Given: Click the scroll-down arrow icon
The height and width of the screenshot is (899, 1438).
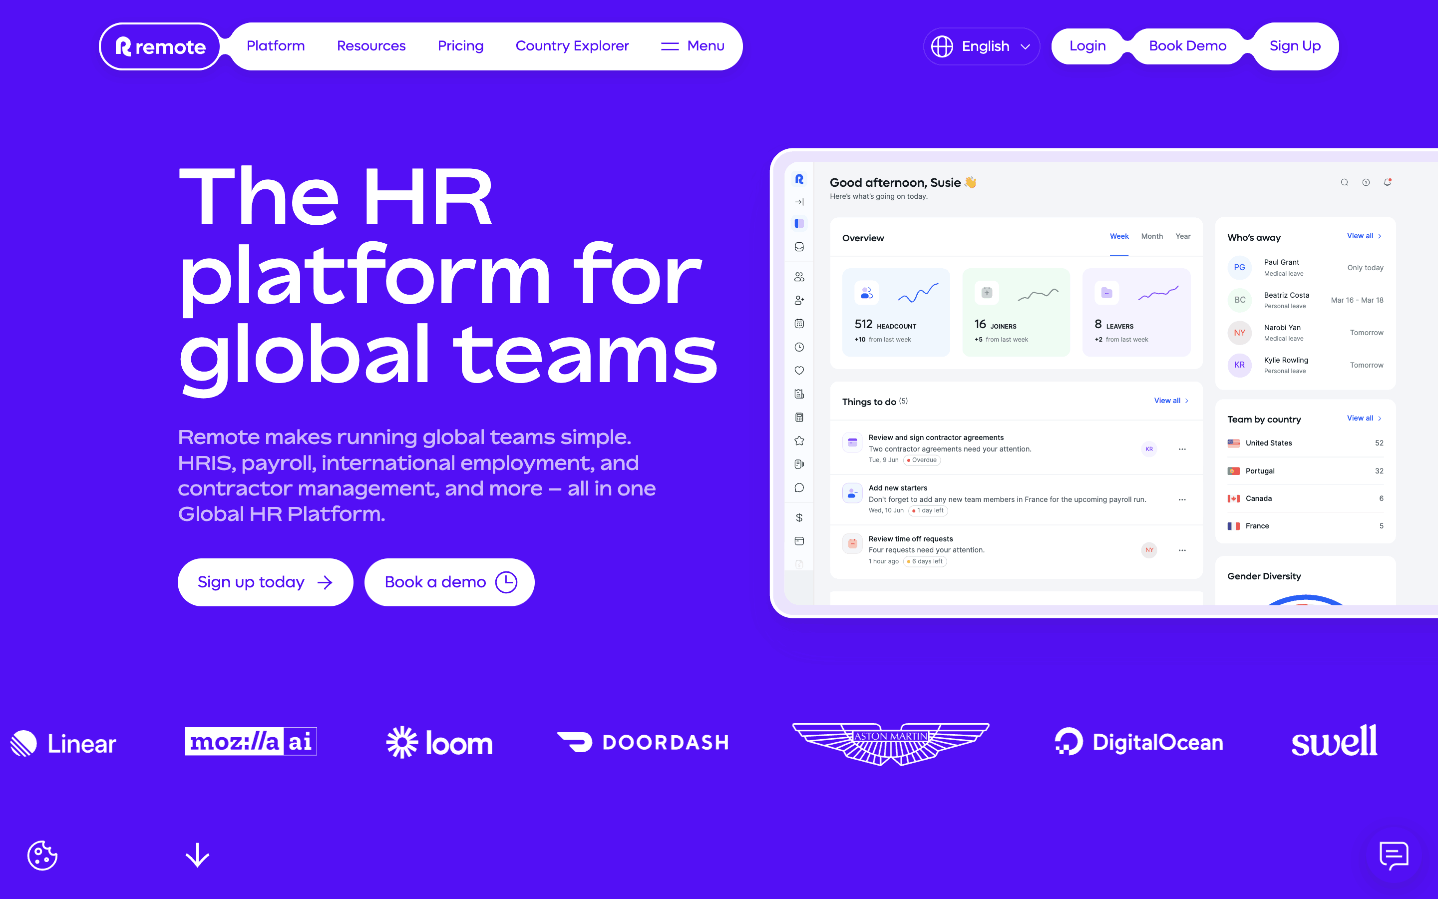Looking at the screenshot, I should coord(197,855).
